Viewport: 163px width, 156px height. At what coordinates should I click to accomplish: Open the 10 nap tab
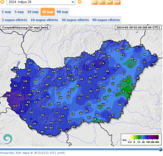[33, 12]
